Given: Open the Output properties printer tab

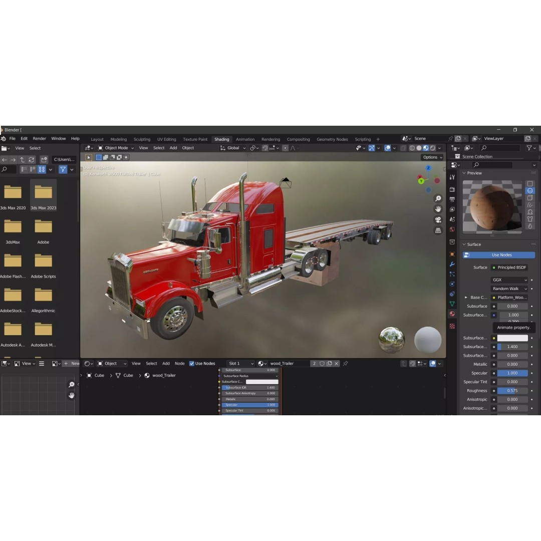Looking at the screenshot, I should (x=452, y=199).
